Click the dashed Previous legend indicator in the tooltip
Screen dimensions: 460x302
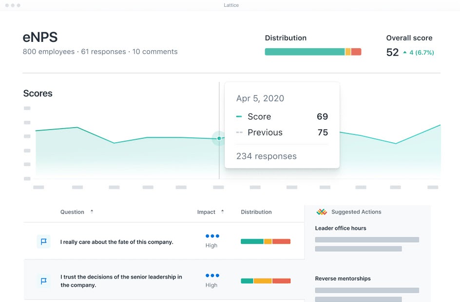click(240, 132)
